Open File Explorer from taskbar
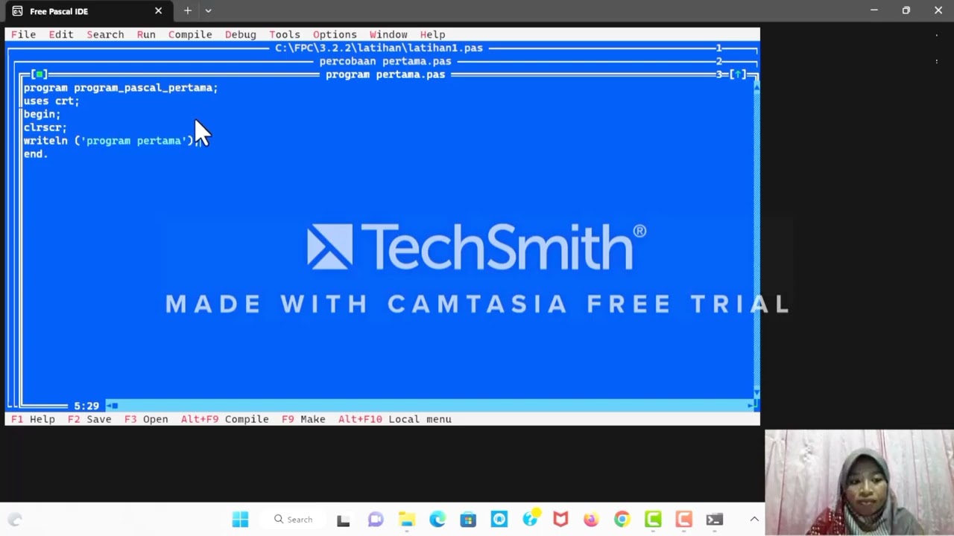 tap(406, 520)
